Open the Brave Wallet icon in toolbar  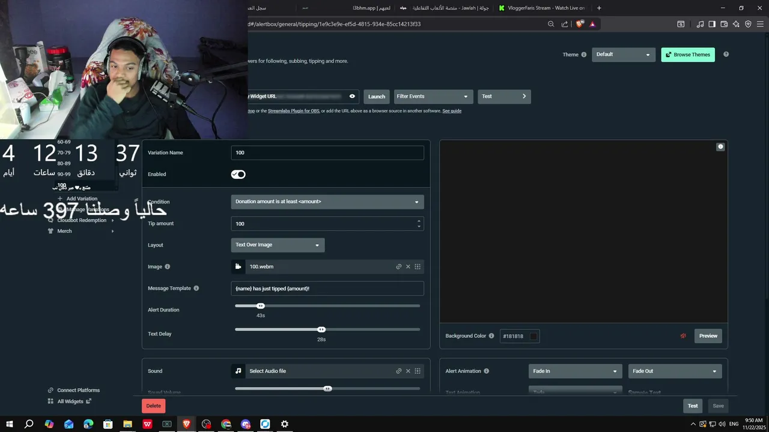pyautogui.click(x=724, y=24)
